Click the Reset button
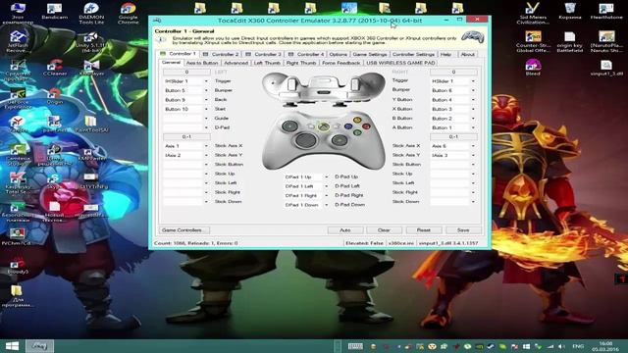Screen dimensions: 628x353 (423, 230)
